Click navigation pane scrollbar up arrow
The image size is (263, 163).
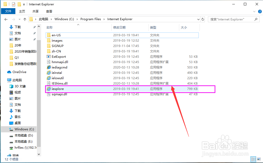pyautogui.click(x=39, y=26)
